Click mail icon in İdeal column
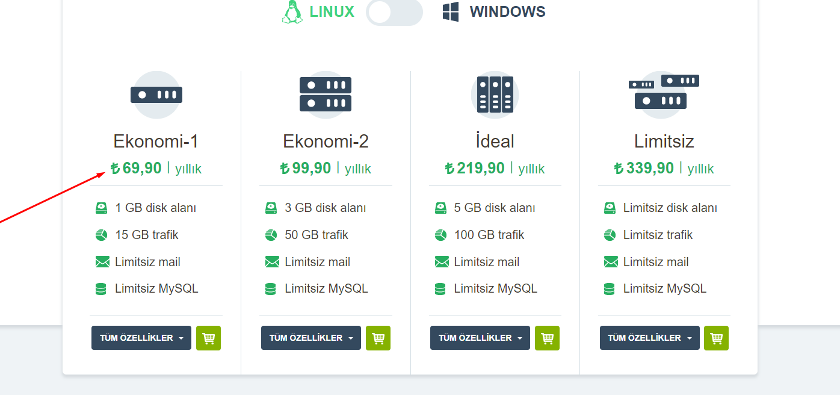 click(442, 262)
